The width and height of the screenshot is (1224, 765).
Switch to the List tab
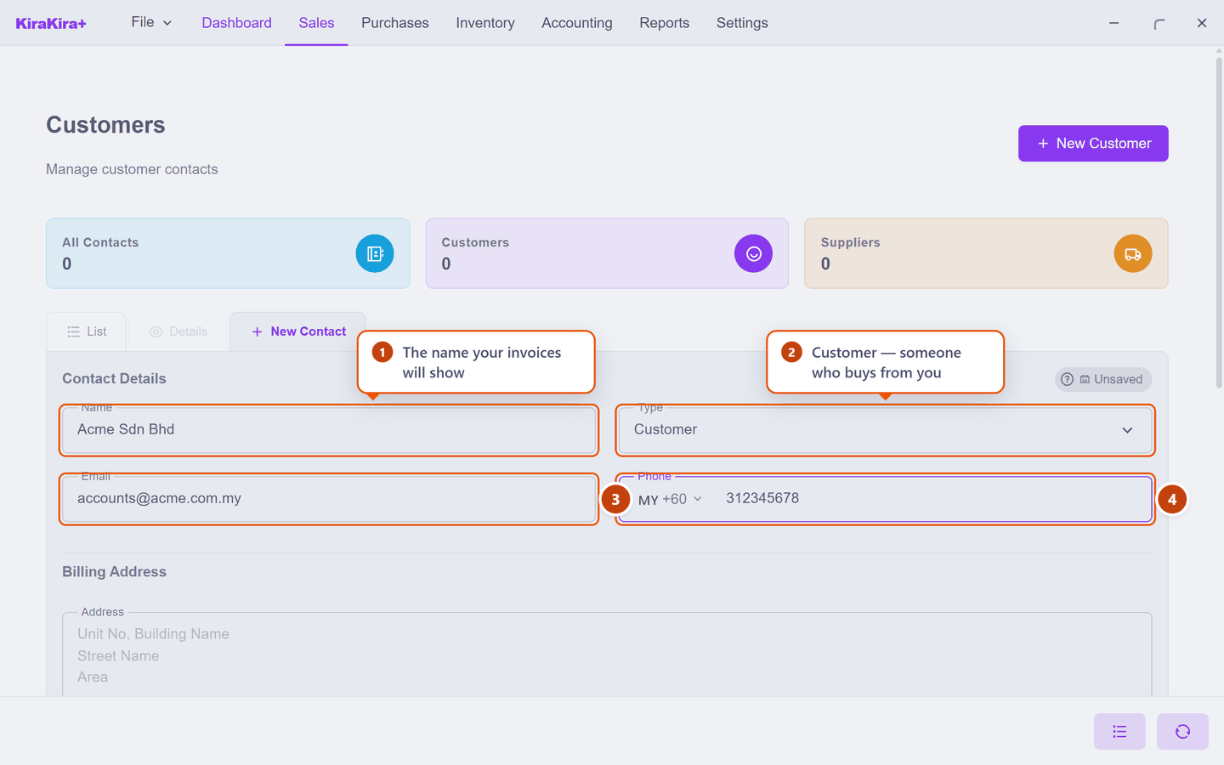coord(87,331)
